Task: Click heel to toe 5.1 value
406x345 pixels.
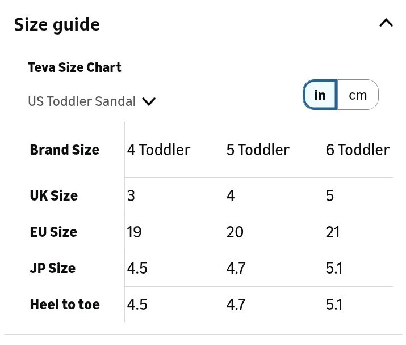Action: pos(334,304)
